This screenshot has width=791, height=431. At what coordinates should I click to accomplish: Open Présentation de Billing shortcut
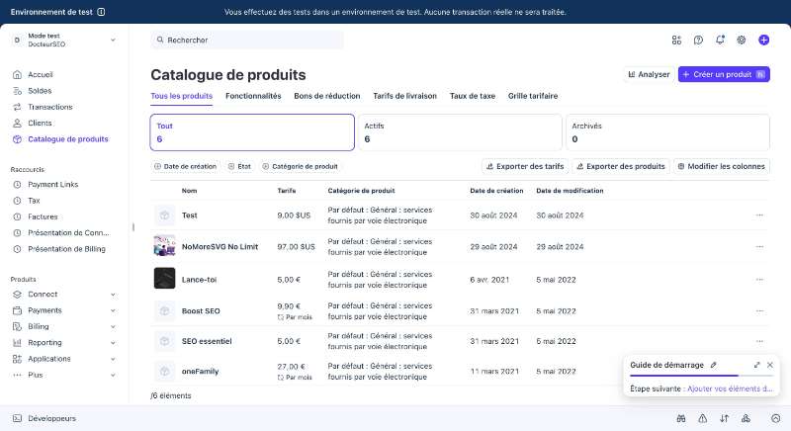tap(64, 249)
